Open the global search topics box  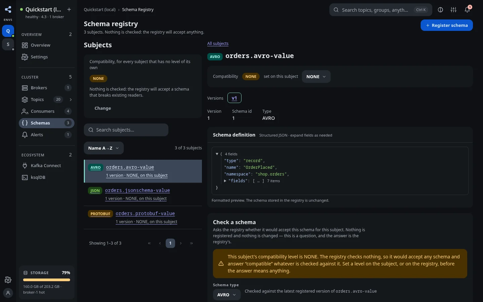coord(381,10)
